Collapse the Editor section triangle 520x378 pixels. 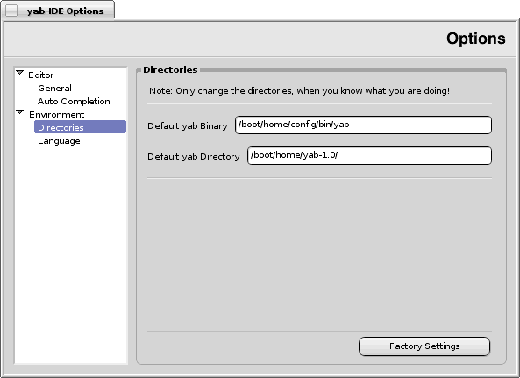(20, 72)
